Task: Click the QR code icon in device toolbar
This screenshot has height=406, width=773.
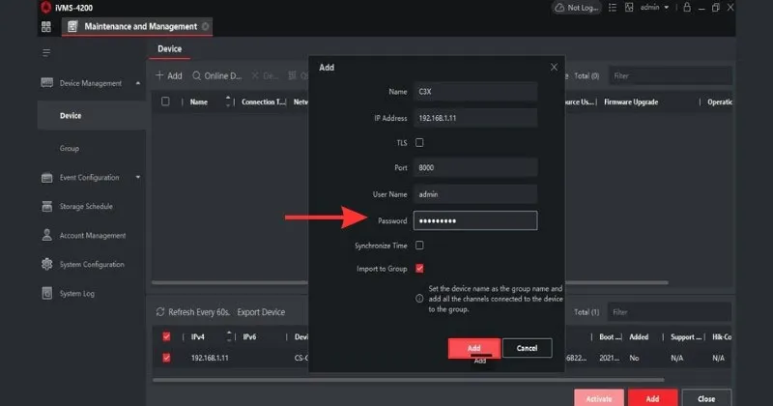Action: (x=292, y=75)
